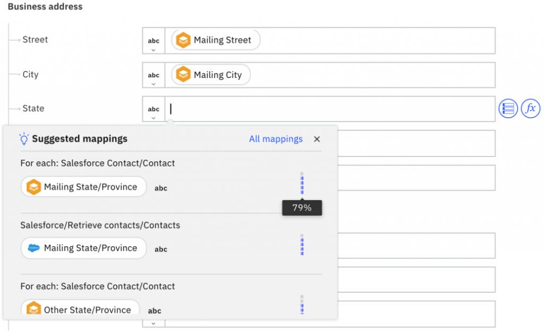Click the orange hexagon icon on Mailing Street
Image resolution: width=544 pixels, height=331 pixels.
click(x=183, y=40)
